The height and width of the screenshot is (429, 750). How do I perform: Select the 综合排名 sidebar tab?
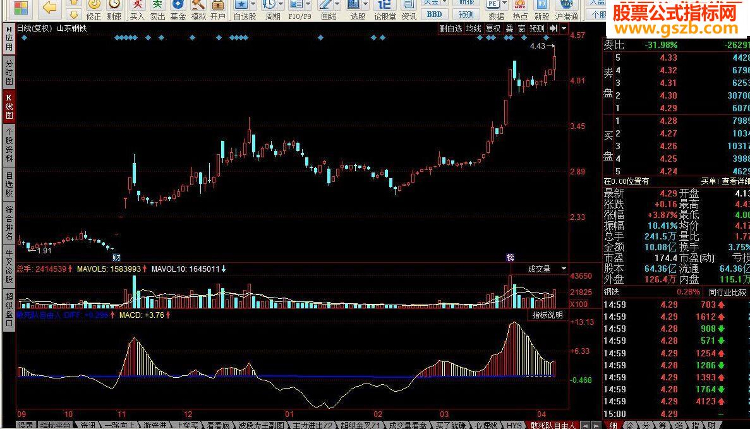[x=9, y=223]
